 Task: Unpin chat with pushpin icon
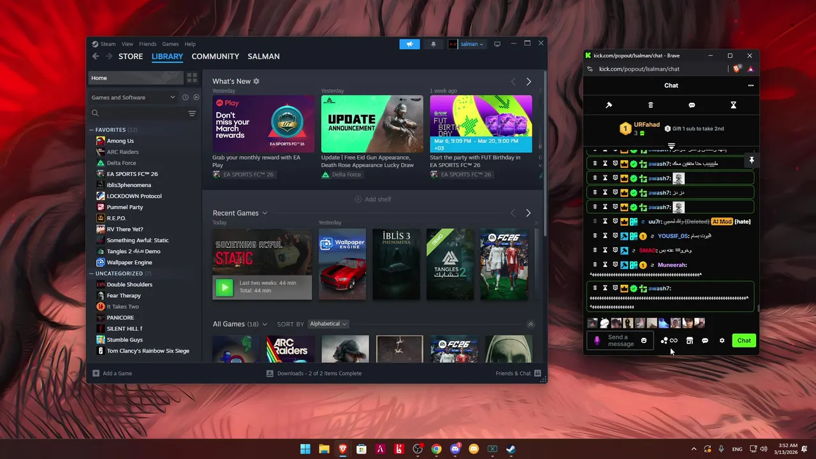point(752,160)
